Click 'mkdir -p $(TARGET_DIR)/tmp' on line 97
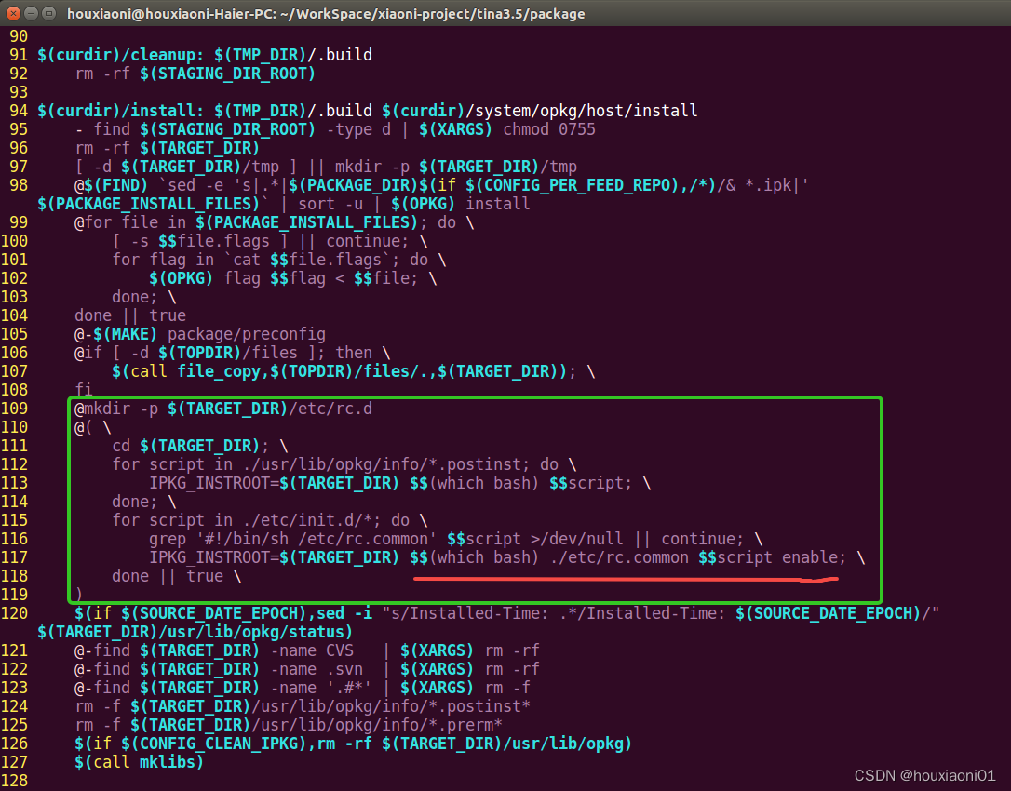The height and width of the screenshot is (791, 1011). tap(456, 167)
